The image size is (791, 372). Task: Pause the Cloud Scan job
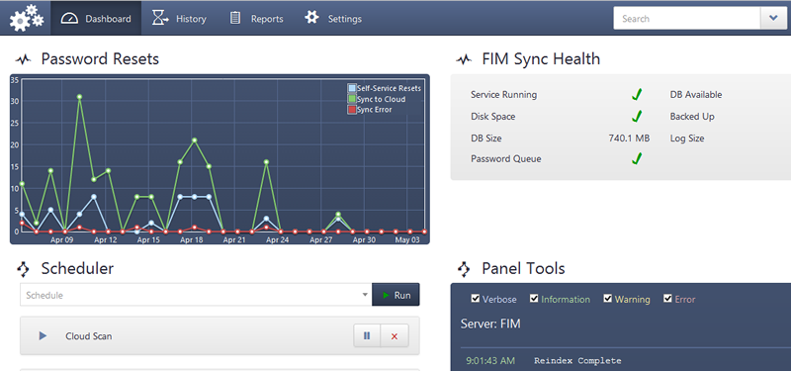[x=367, y=335]
